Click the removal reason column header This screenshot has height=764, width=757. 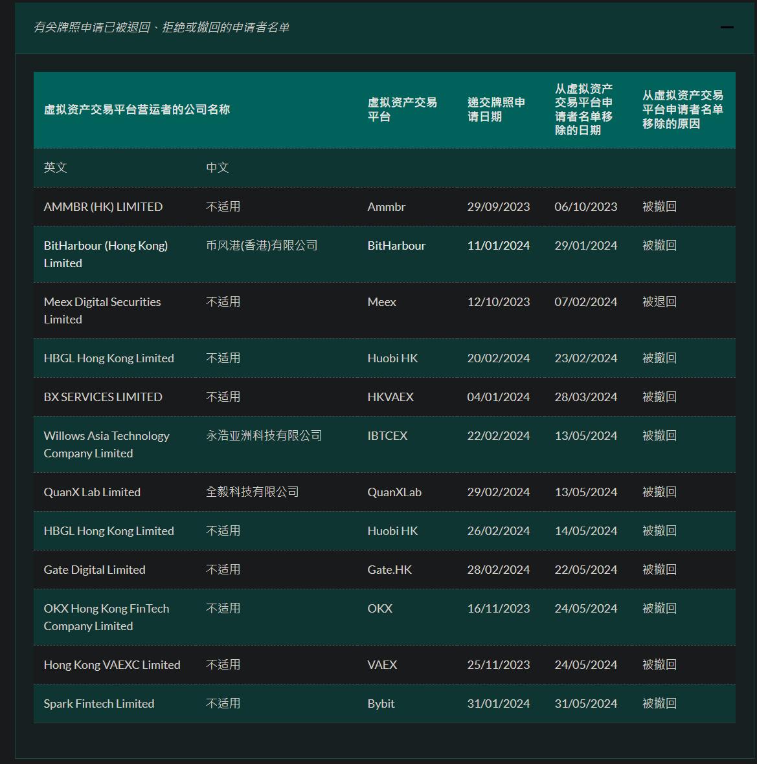[683, 109]
